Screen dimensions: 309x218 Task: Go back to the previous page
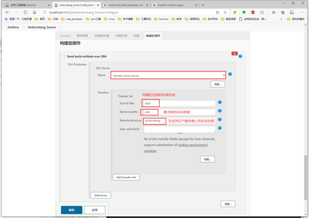click(x=7, y=12)
